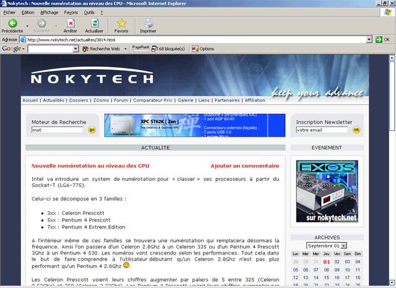Click the Windows flag logo icon
The height and width of the screenshot is (288, 396).
click(x=388, y=12)
